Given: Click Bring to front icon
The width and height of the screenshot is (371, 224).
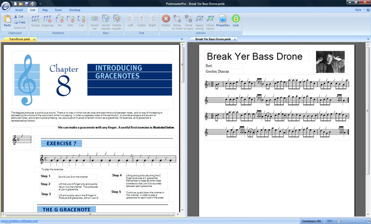Looking at the screenshot, I should (x=177, y=20).
